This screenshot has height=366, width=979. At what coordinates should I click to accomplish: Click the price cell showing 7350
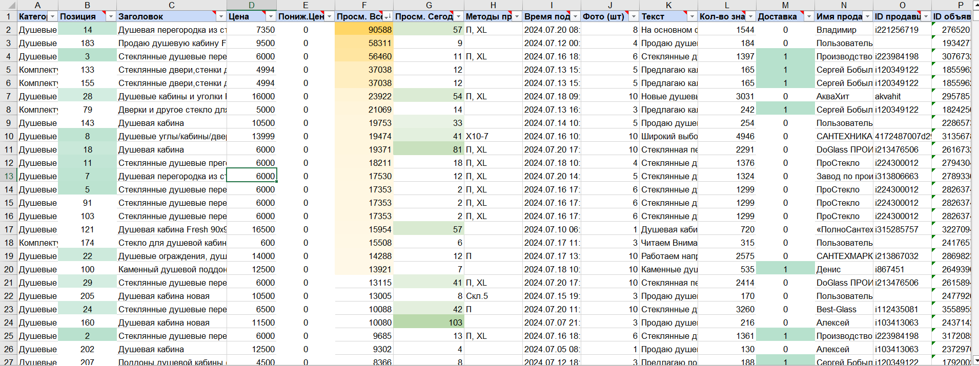pos(251,30)
